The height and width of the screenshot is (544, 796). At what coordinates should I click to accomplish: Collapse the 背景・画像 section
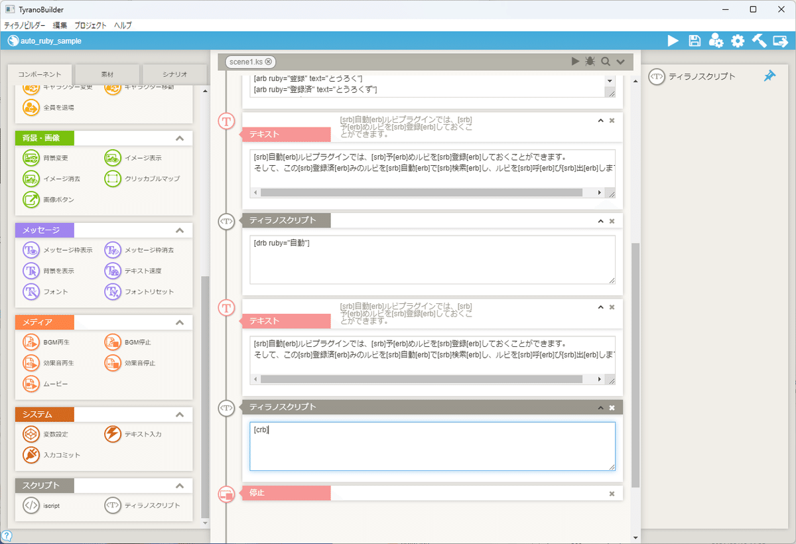[x=179, y=139]
